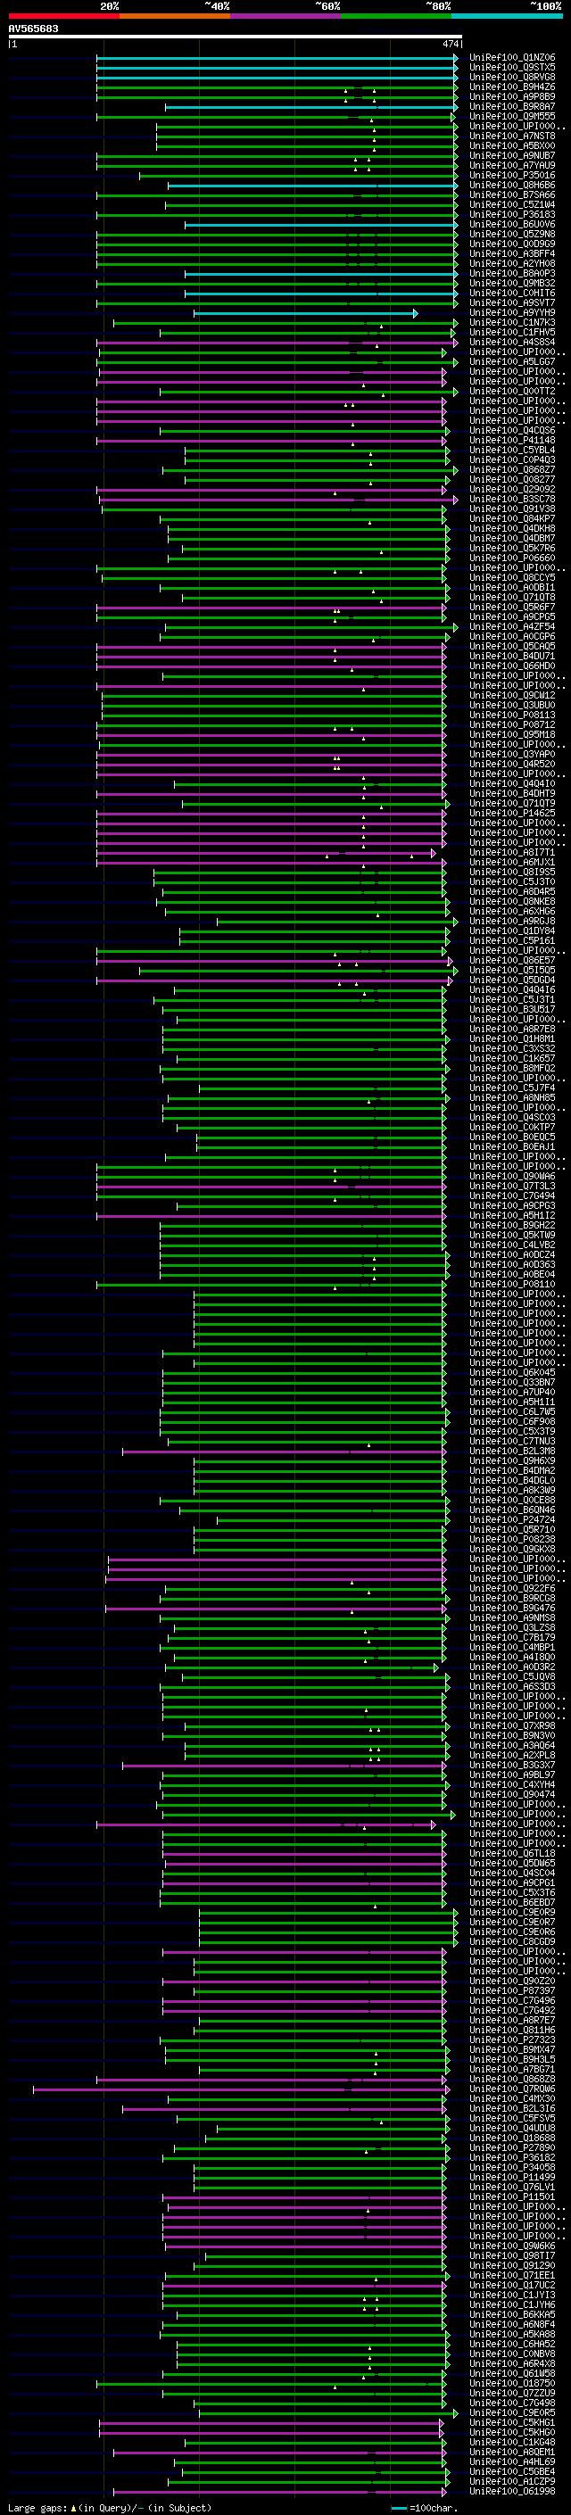Select the UniRef100_P08113 label
The height and width of the screenshot is (2515, 571).
pyautogui.click(x=511, y=715)
